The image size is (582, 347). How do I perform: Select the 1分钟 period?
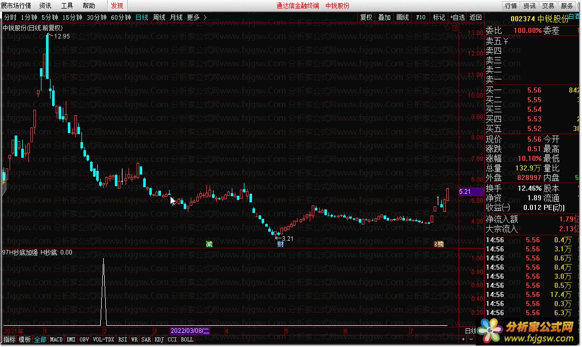[29, 17]
